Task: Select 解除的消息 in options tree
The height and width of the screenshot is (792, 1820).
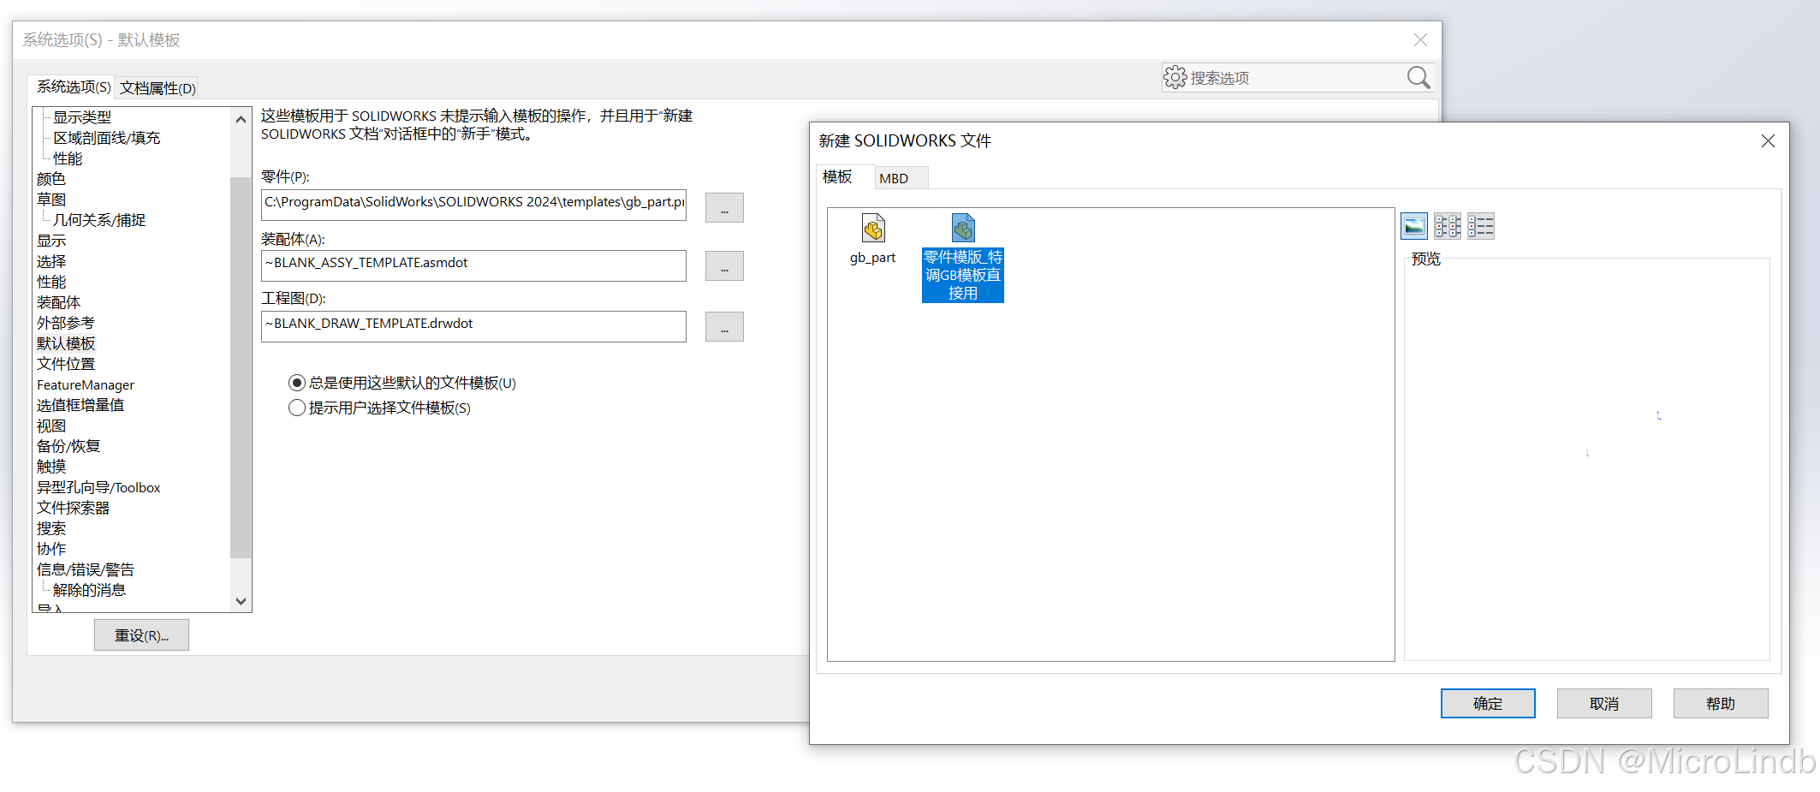Action: (89, 590)
